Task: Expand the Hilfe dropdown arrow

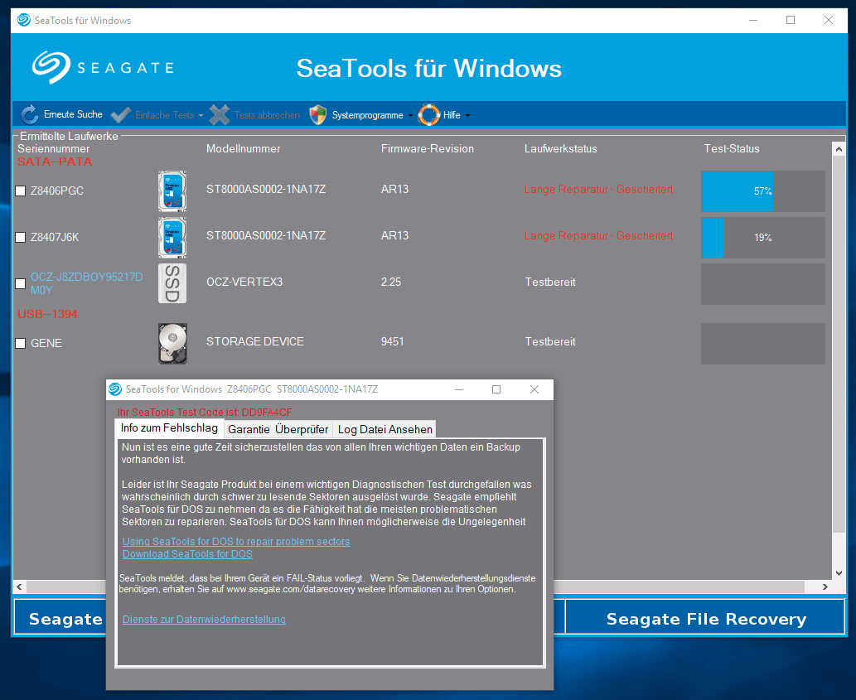Action: click(467, 116)
